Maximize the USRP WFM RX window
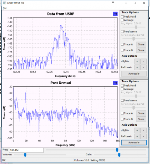This screenshot has height=164, width=150. tap(135, 3)
